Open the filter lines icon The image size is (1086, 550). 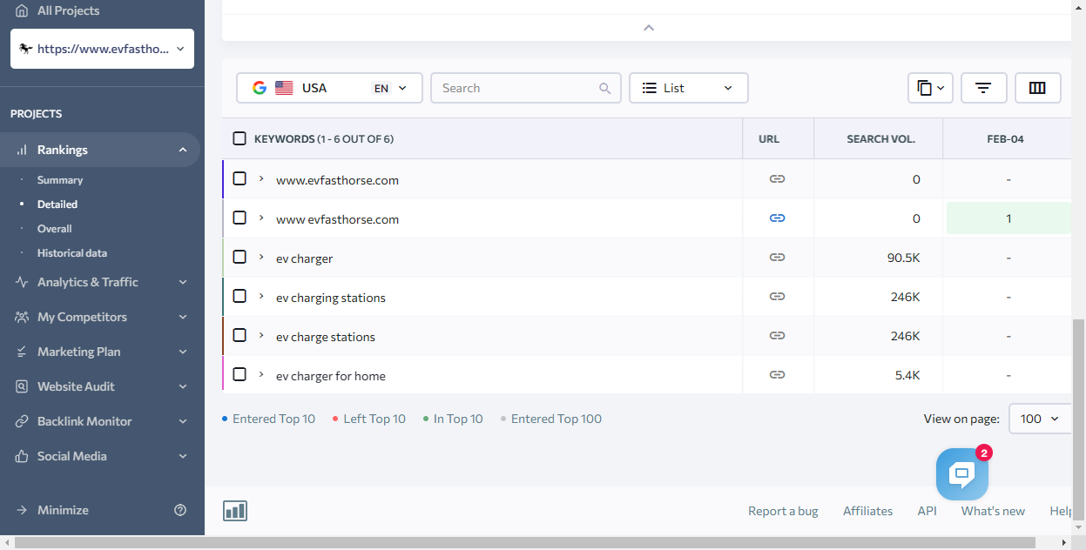click(983, 88)
